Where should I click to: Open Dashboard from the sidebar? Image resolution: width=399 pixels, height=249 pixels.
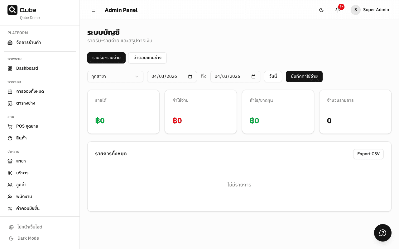coord(27,68)
